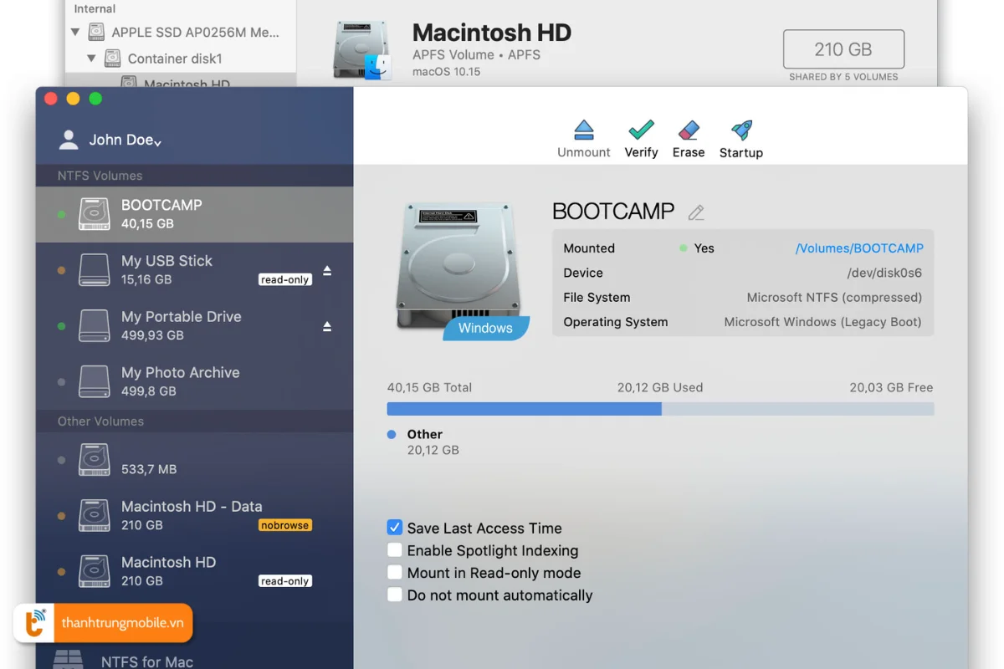The image size is (1004, 669).
Task: Check Mount in Read-only mode
Action: point(394,572)
